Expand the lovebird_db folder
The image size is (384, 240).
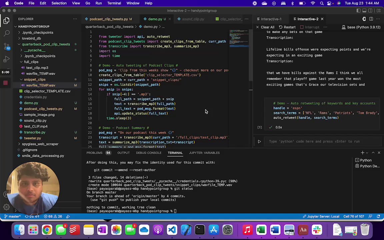(31, 38)
